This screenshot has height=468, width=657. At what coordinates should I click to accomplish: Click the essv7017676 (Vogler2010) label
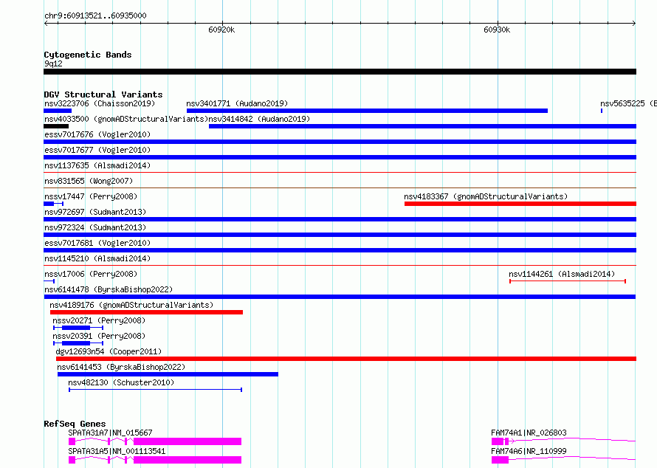pos(97,134)
